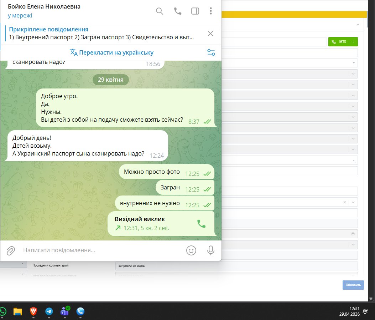375x320 pixels.
Task: Open the dropdown arrow next to MTS button
Action: coord(354,42)
